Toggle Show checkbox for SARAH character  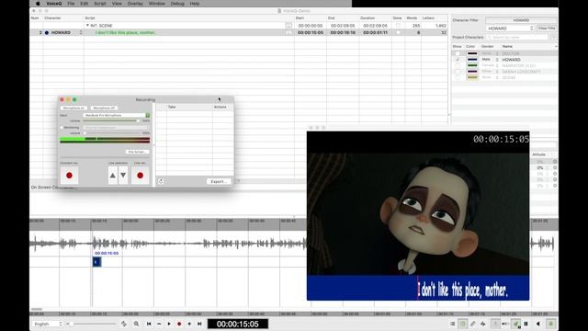pos(458,72)
